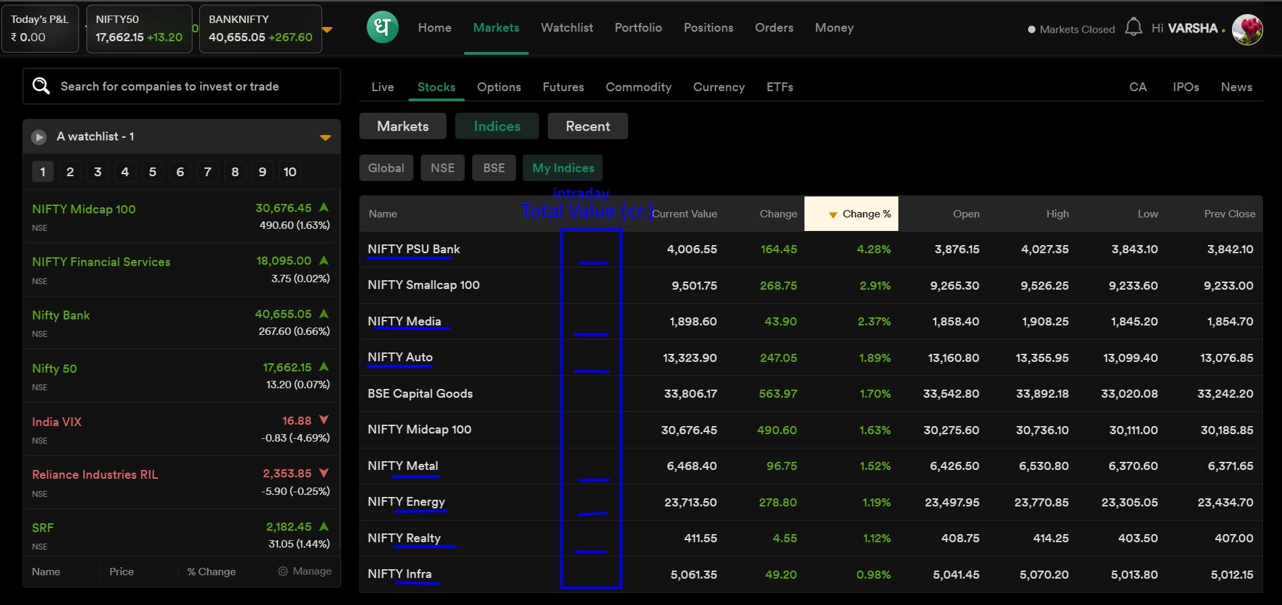Filter by BSE indices
Image resolution: width=1282 pixels, height=605 pixels.
494,168
